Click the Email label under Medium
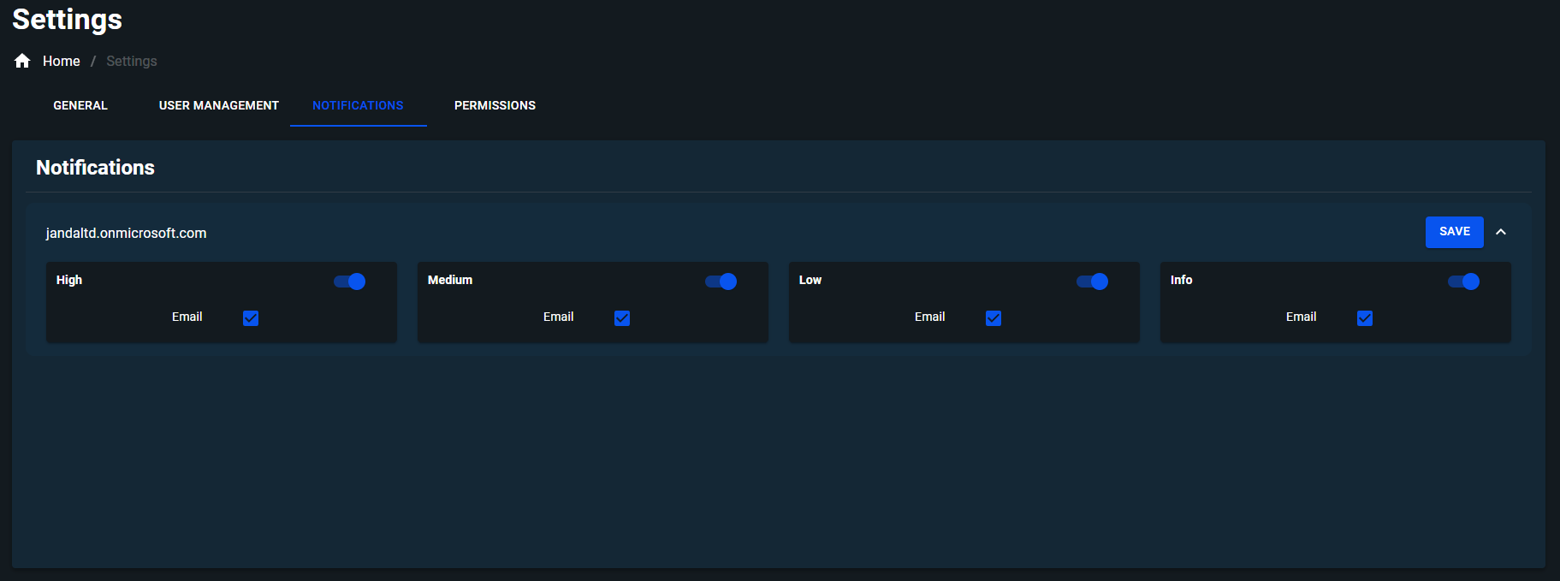The width and height of the screenshot is (1560, 581). [558, 317]
